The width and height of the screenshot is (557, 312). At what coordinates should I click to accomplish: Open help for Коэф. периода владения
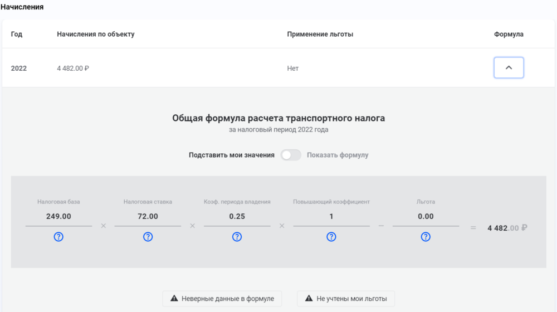click(x=237, y=237)
